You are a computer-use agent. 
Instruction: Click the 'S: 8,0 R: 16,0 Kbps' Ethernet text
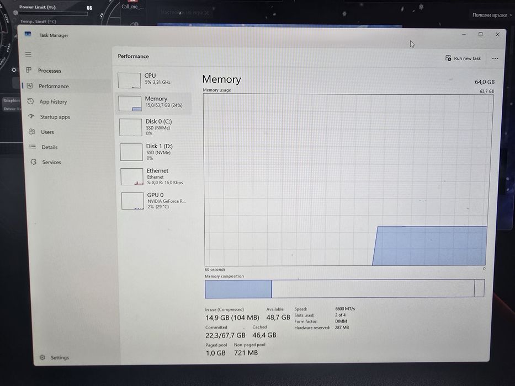point(165,183)
